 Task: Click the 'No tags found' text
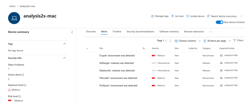15,51
